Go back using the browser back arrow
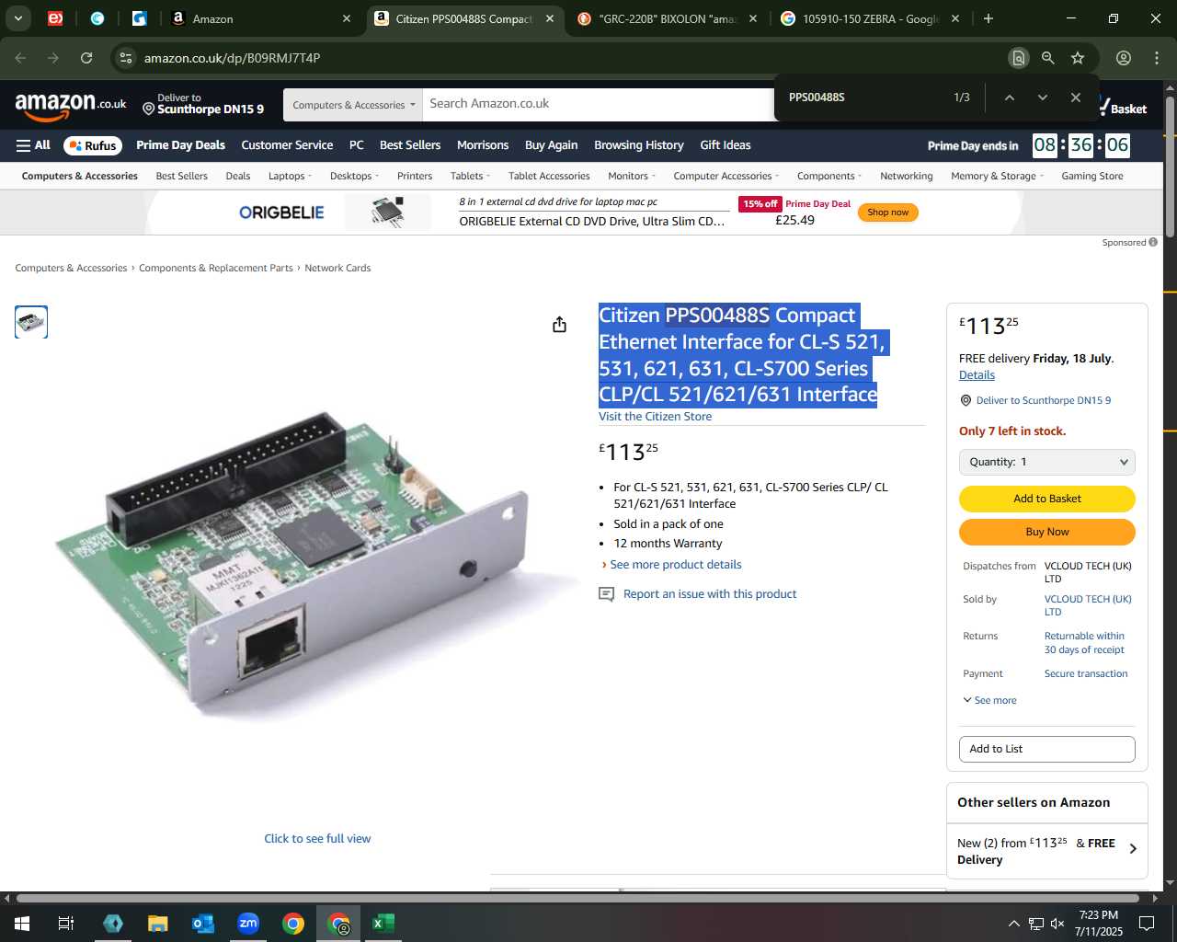Viewport: 1177px width, 942px height. 21,58
